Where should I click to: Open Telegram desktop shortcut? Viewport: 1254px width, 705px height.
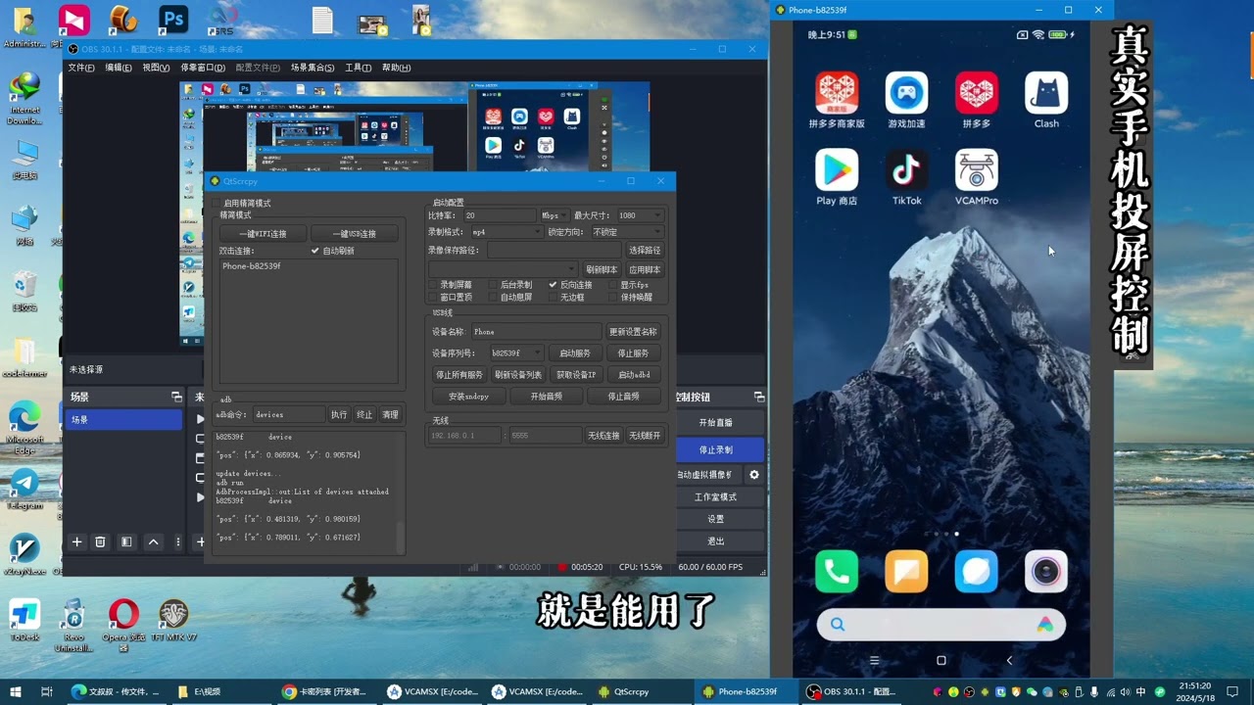click(24, 489)
